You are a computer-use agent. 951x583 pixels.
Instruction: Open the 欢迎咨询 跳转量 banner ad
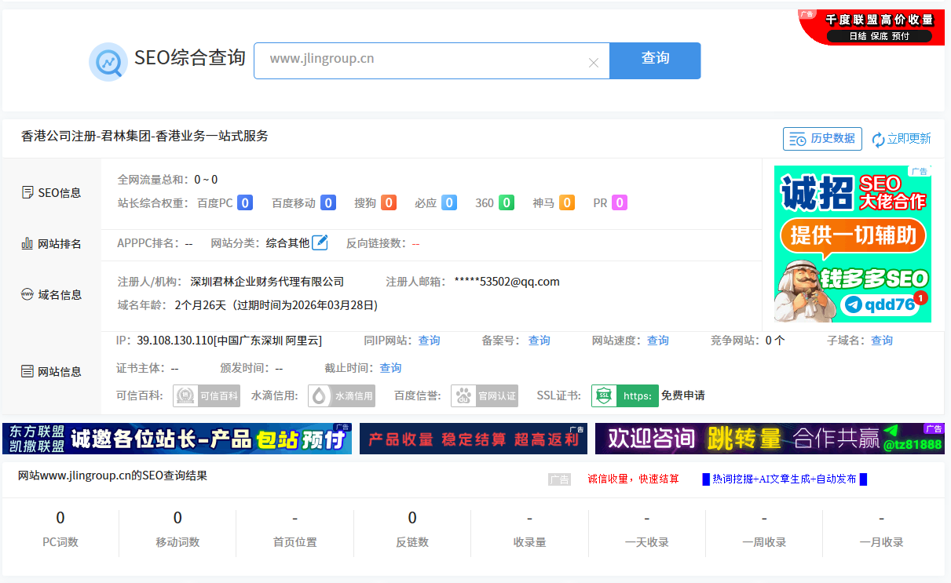click(770, 439)
